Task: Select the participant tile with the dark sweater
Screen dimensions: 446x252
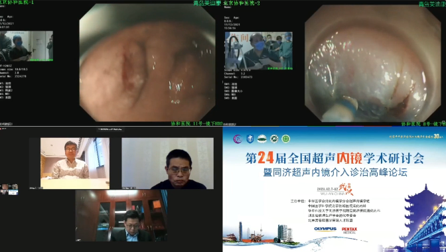Action: click(x=167, y=163)
